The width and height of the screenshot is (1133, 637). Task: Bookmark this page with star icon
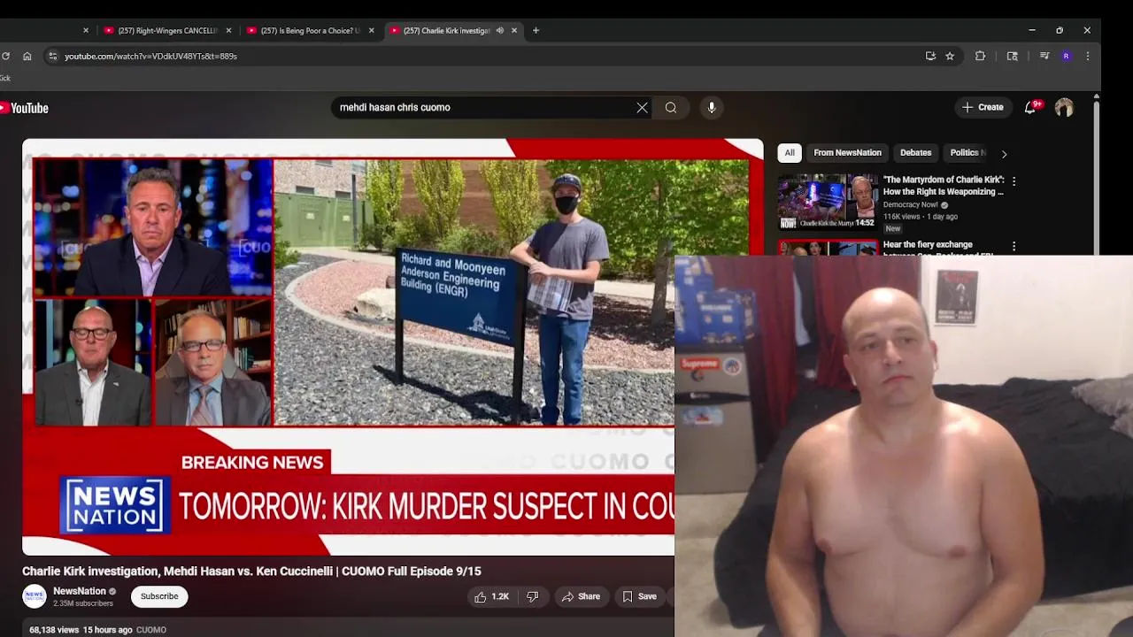(x=950, y=56)
